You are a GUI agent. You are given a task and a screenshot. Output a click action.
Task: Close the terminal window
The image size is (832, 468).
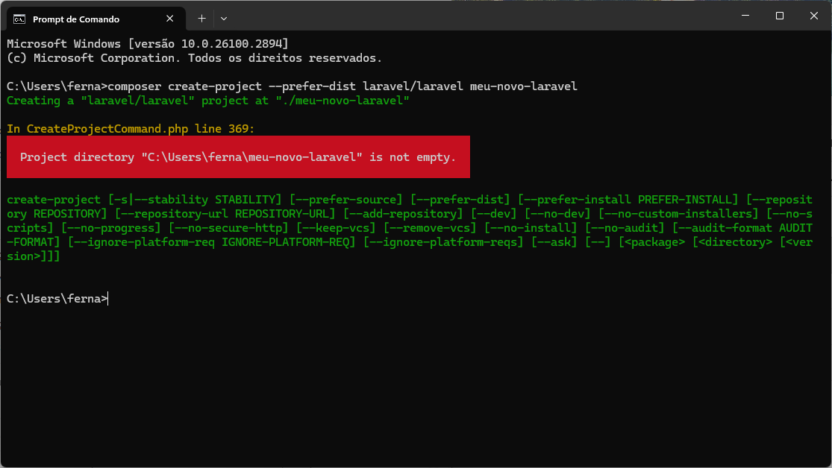tap(813, 16)
